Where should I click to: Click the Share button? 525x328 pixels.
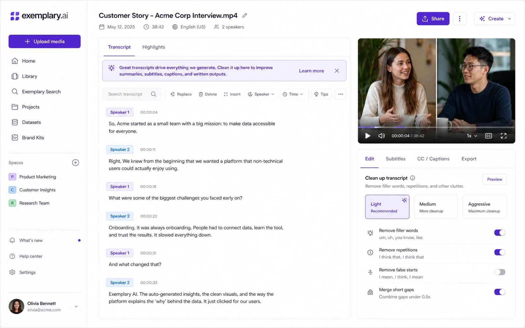coord(433,19)
